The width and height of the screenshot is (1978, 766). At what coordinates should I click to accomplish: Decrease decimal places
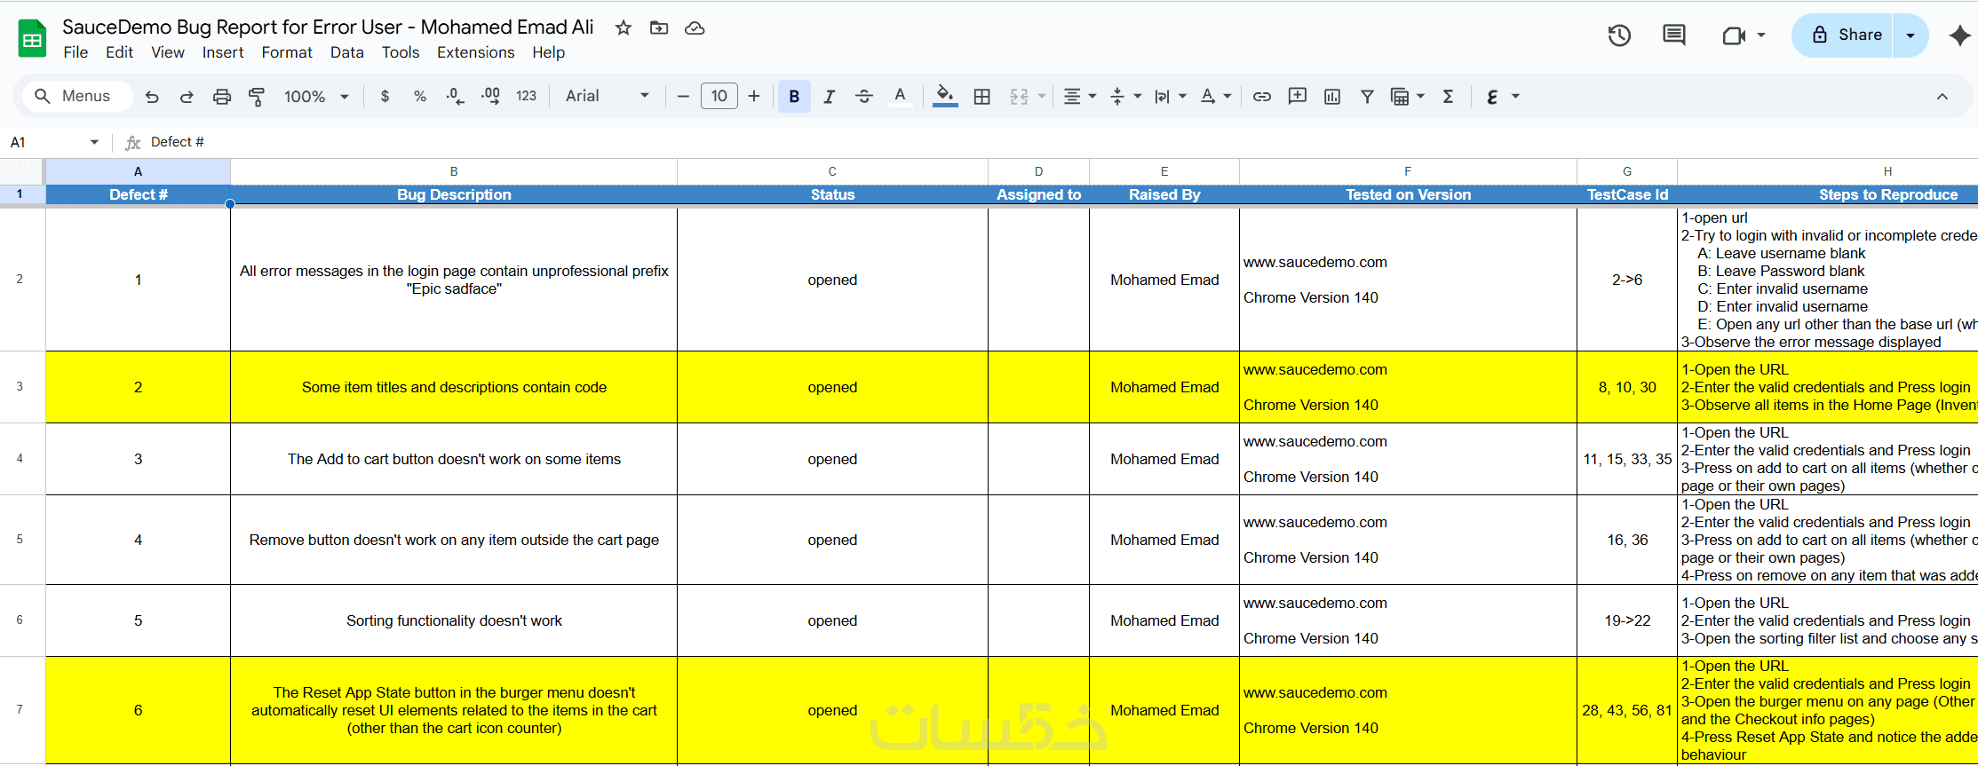pyautogui.click(x=455, y=97)
